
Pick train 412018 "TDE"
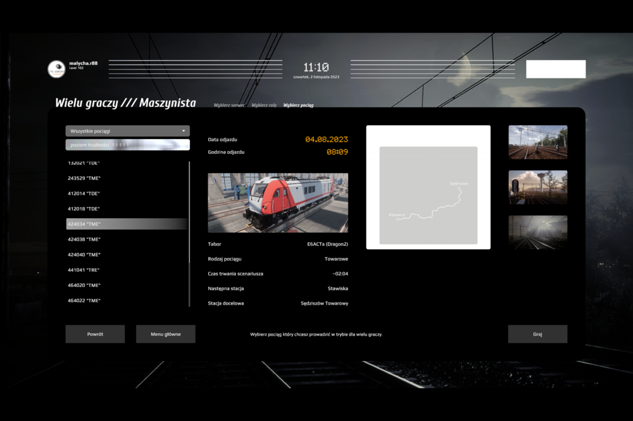84,209
